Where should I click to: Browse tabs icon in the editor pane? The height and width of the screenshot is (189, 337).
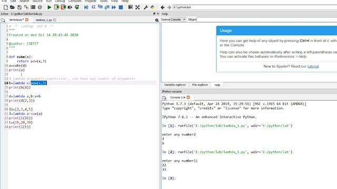(x=3, y=20)
